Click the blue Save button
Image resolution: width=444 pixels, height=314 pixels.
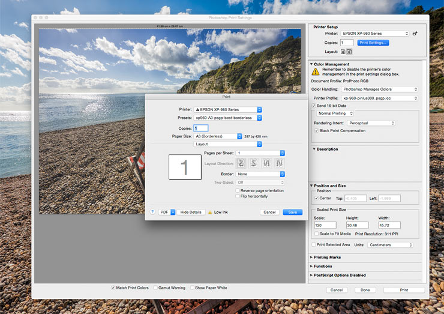[293, 212]
